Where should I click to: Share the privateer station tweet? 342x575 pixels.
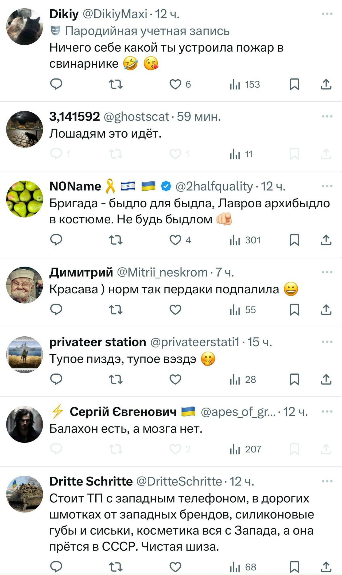(326, 379)
